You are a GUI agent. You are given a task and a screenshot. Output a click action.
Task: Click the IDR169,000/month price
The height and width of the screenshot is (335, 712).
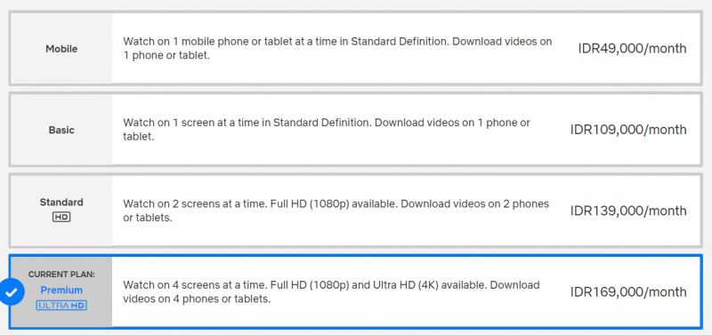tap(628, 292)
